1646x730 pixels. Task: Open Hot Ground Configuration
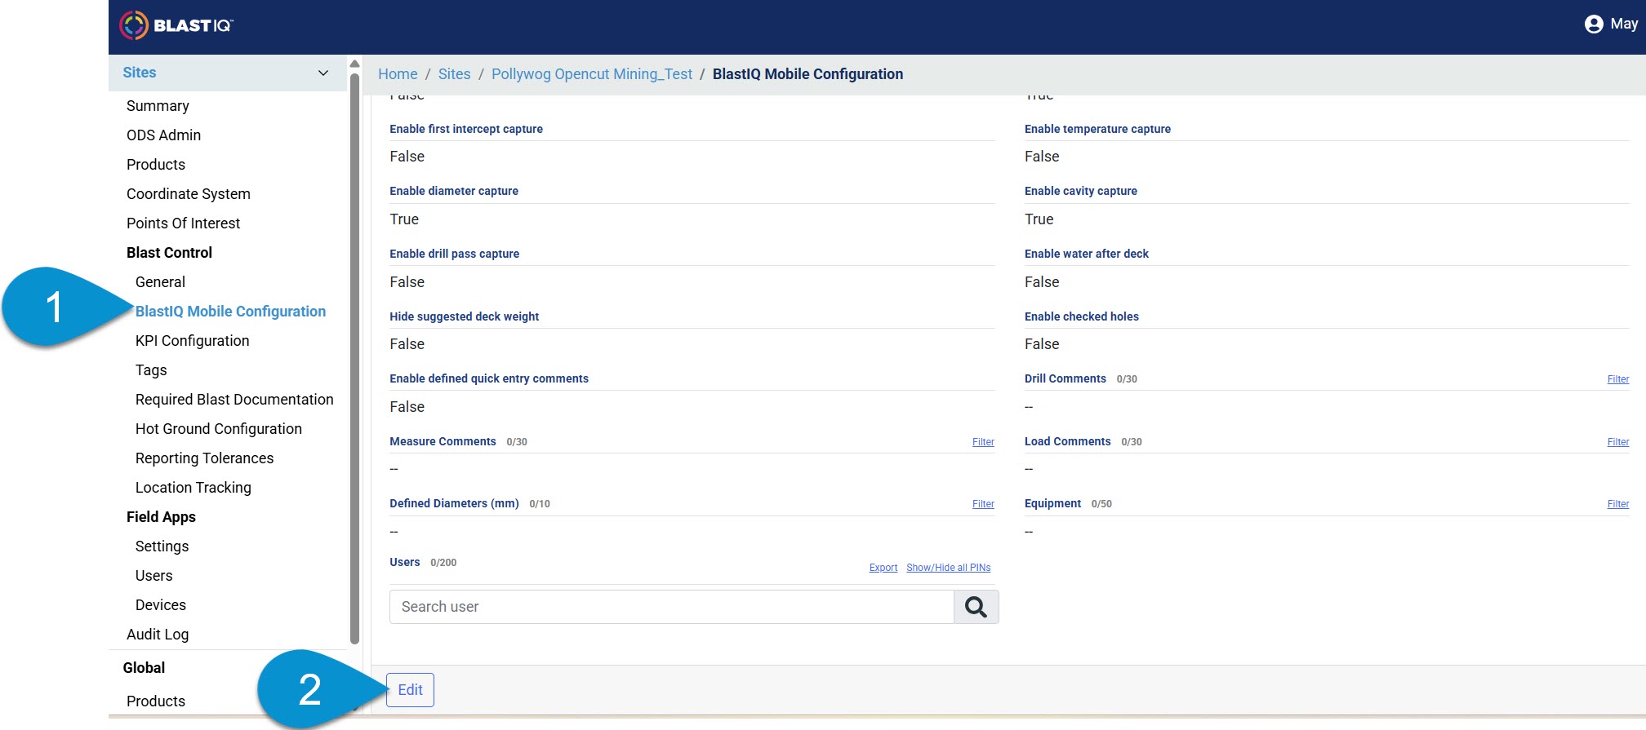point(219,429)
